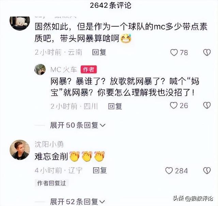Tap the red 作者 badge
The image size is (218, 206).
[89, 69]
